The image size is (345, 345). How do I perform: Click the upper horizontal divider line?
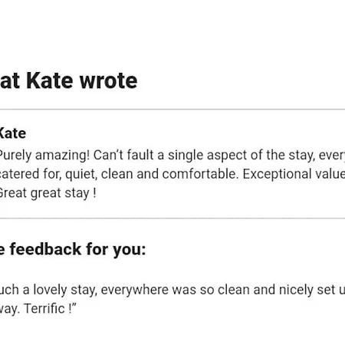coord(172,110)
